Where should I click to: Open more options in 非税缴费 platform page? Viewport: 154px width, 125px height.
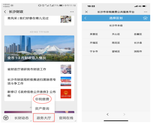(x=145, y=12)
